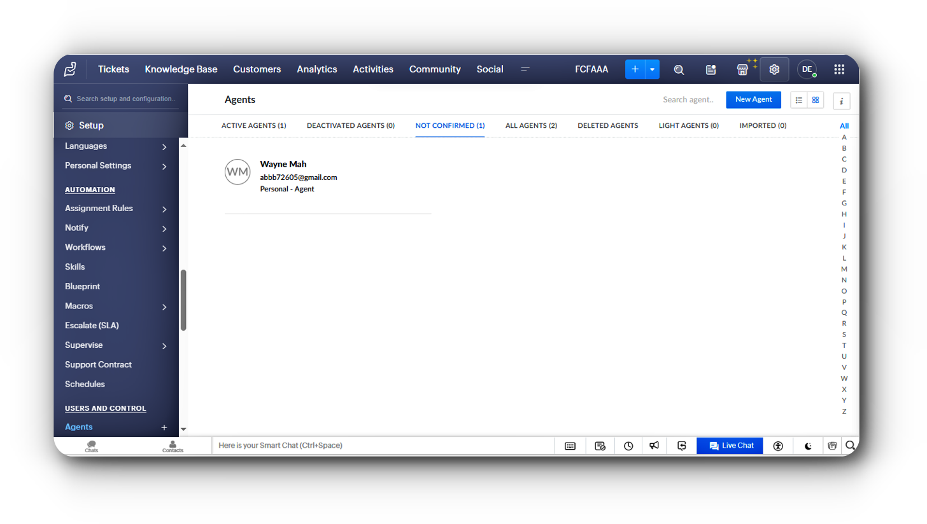Click the reply-arrow chat icon in bottom bar
Screen dimensions: 927x524
[682, 446]
